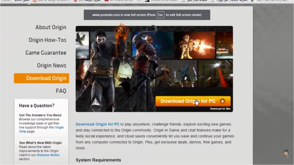Go to Origin How-Tos in the sidebar
This screenshot has width=294, height=165.
tap(47, 40)
